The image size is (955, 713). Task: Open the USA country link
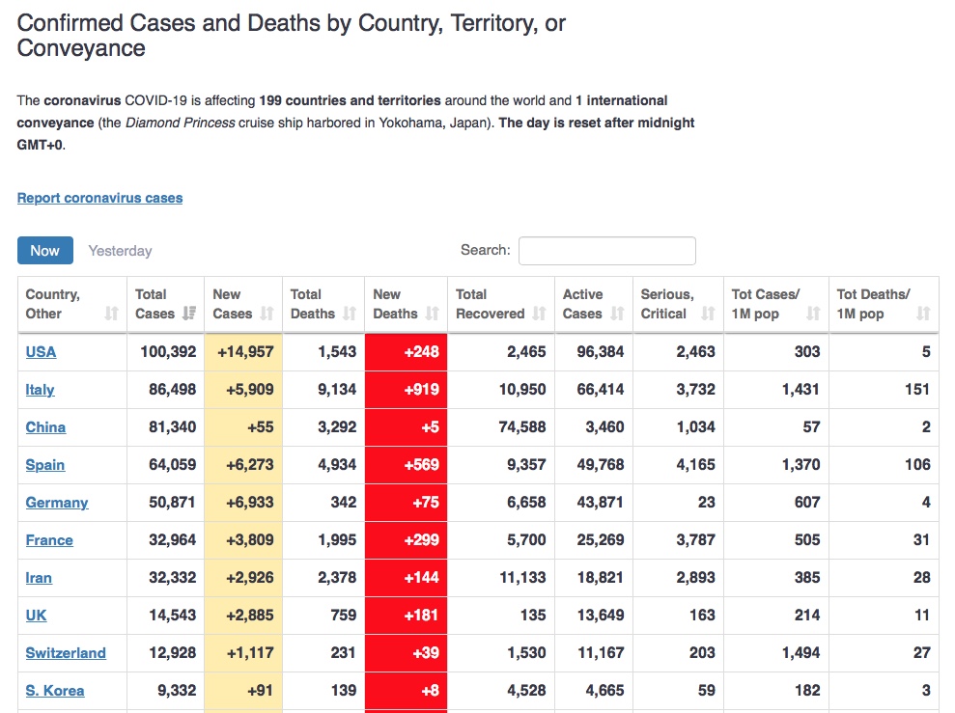pos(41,352)
